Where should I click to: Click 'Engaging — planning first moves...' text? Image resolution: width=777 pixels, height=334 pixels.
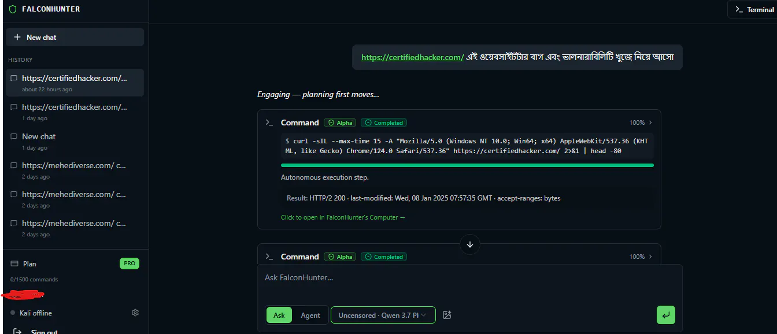(x=318, y=94)
